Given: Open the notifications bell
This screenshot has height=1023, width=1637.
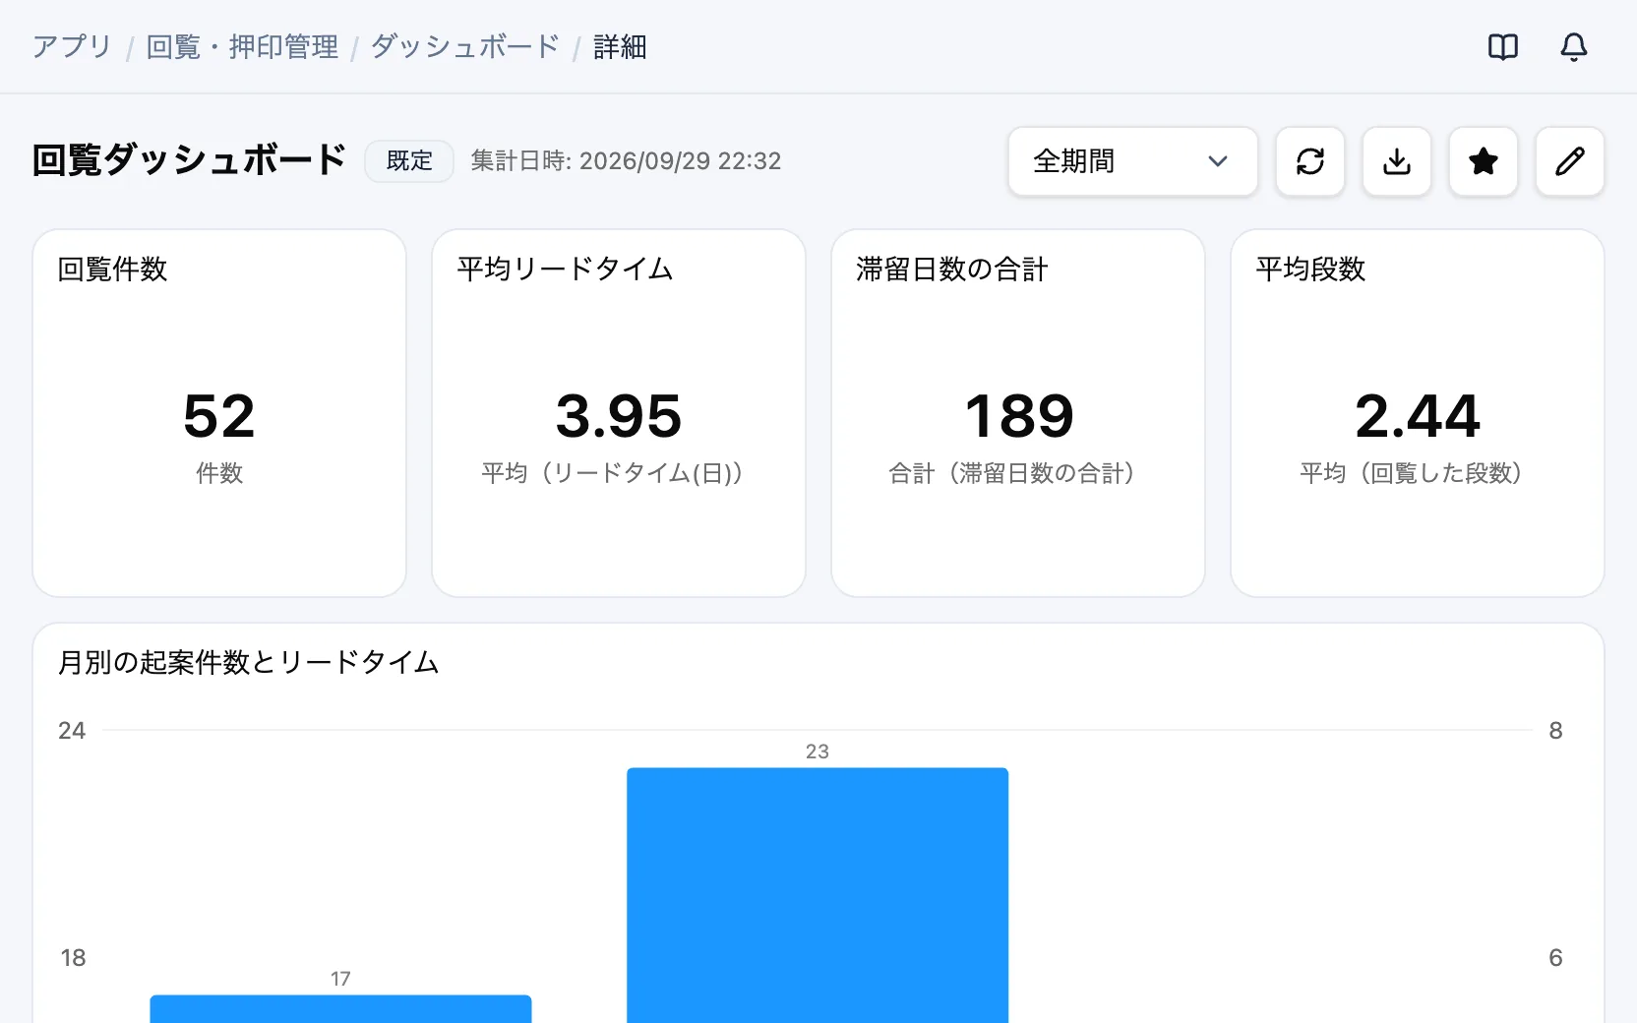Looking at the screenshot, I should point(1574,46).
